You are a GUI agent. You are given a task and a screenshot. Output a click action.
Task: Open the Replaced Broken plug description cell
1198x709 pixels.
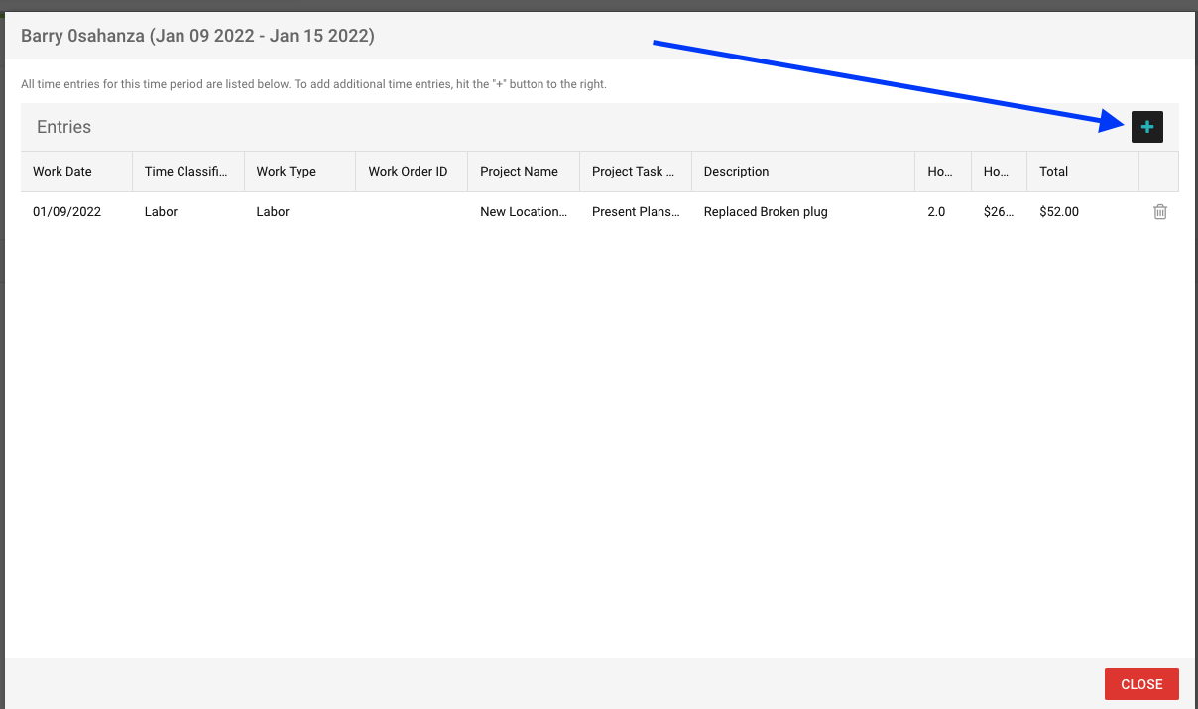[766, 212]
